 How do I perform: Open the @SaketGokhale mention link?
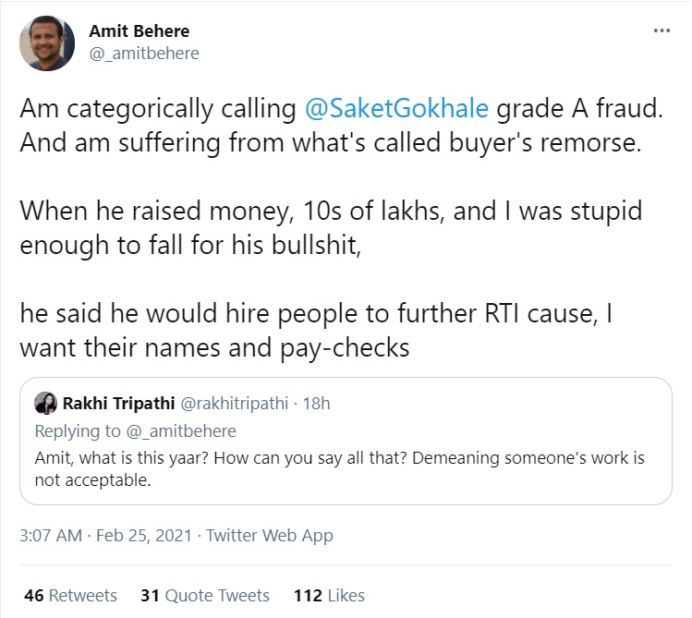click(397, 109)
